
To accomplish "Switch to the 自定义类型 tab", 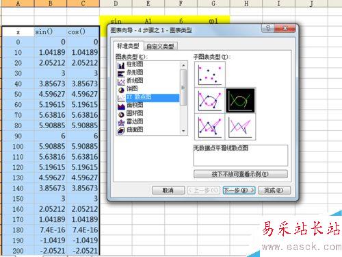I will coord(160,47).
